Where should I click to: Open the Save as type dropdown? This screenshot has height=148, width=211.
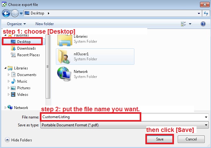(124, 125)
